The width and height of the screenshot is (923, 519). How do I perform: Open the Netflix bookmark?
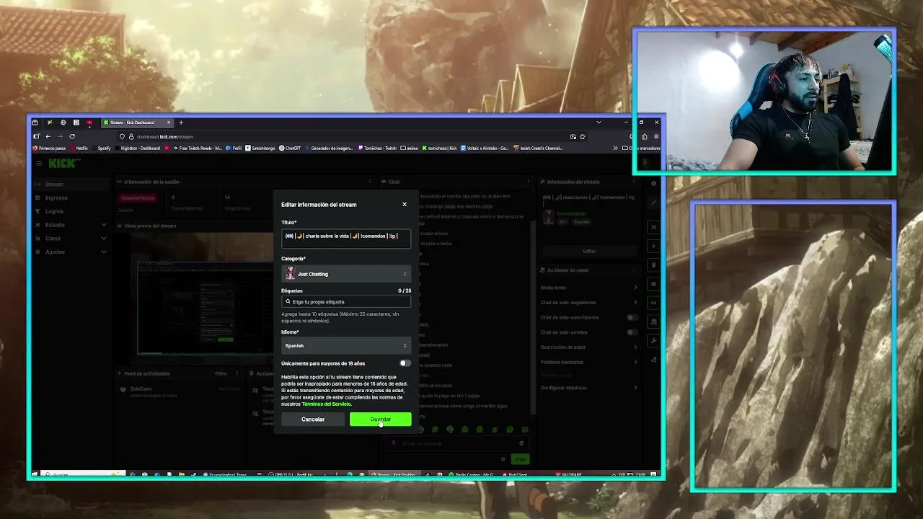click(x=79, y=148)
